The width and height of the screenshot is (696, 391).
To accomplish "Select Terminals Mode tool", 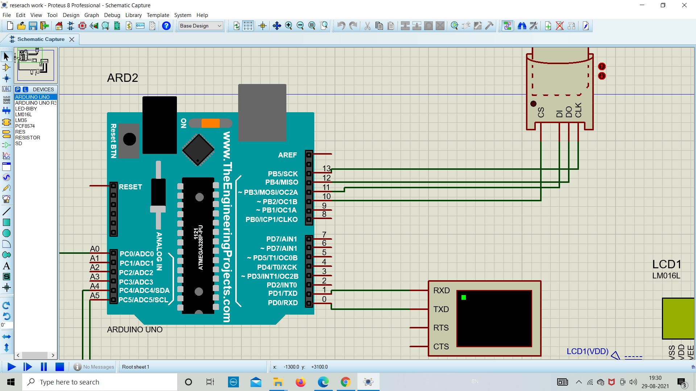I will click(x=6, y=134).
